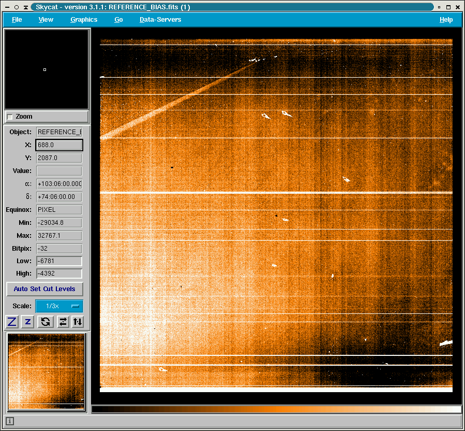
Task: Click the bottom-left image preview thumbnail
Action: [46, 371]
